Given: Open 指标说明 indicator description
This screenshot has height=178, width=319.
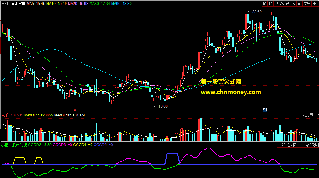Looking at the screenshot, I should click(311, 145).
